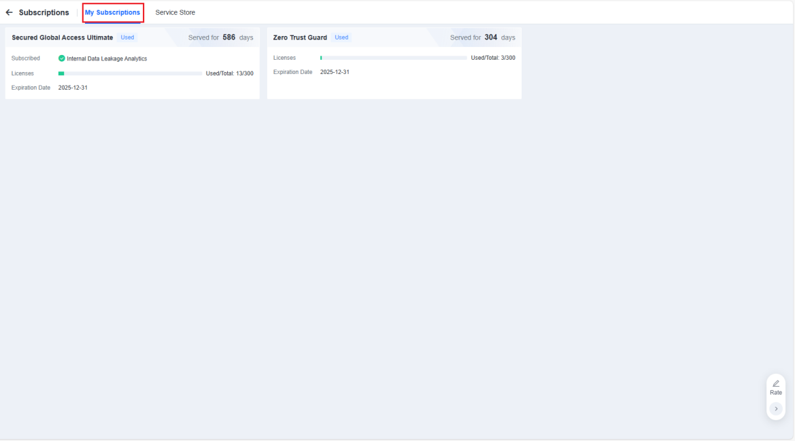Click the Served for 586 days text
The image size is (795, 441).
220,37
